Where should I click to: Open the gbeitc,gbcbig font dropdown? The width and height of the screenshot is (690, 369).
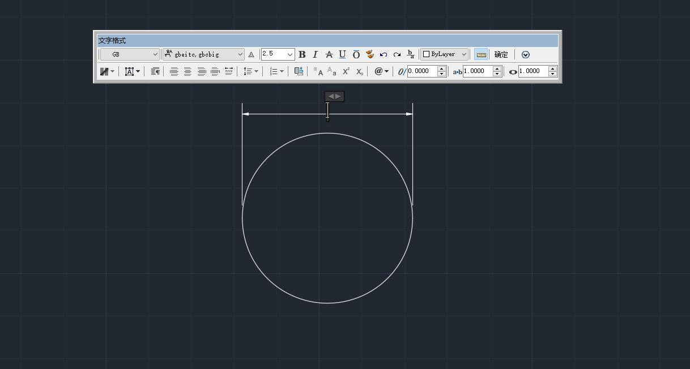pos(203,54)
